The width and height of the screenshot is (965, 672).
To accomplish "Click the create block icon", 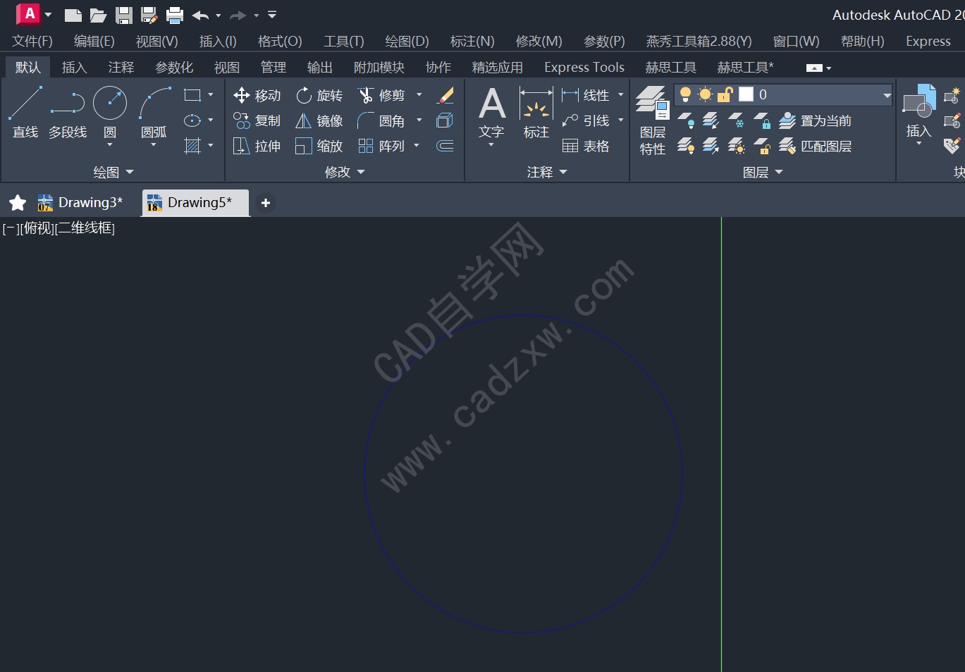I will pos(952,95).
